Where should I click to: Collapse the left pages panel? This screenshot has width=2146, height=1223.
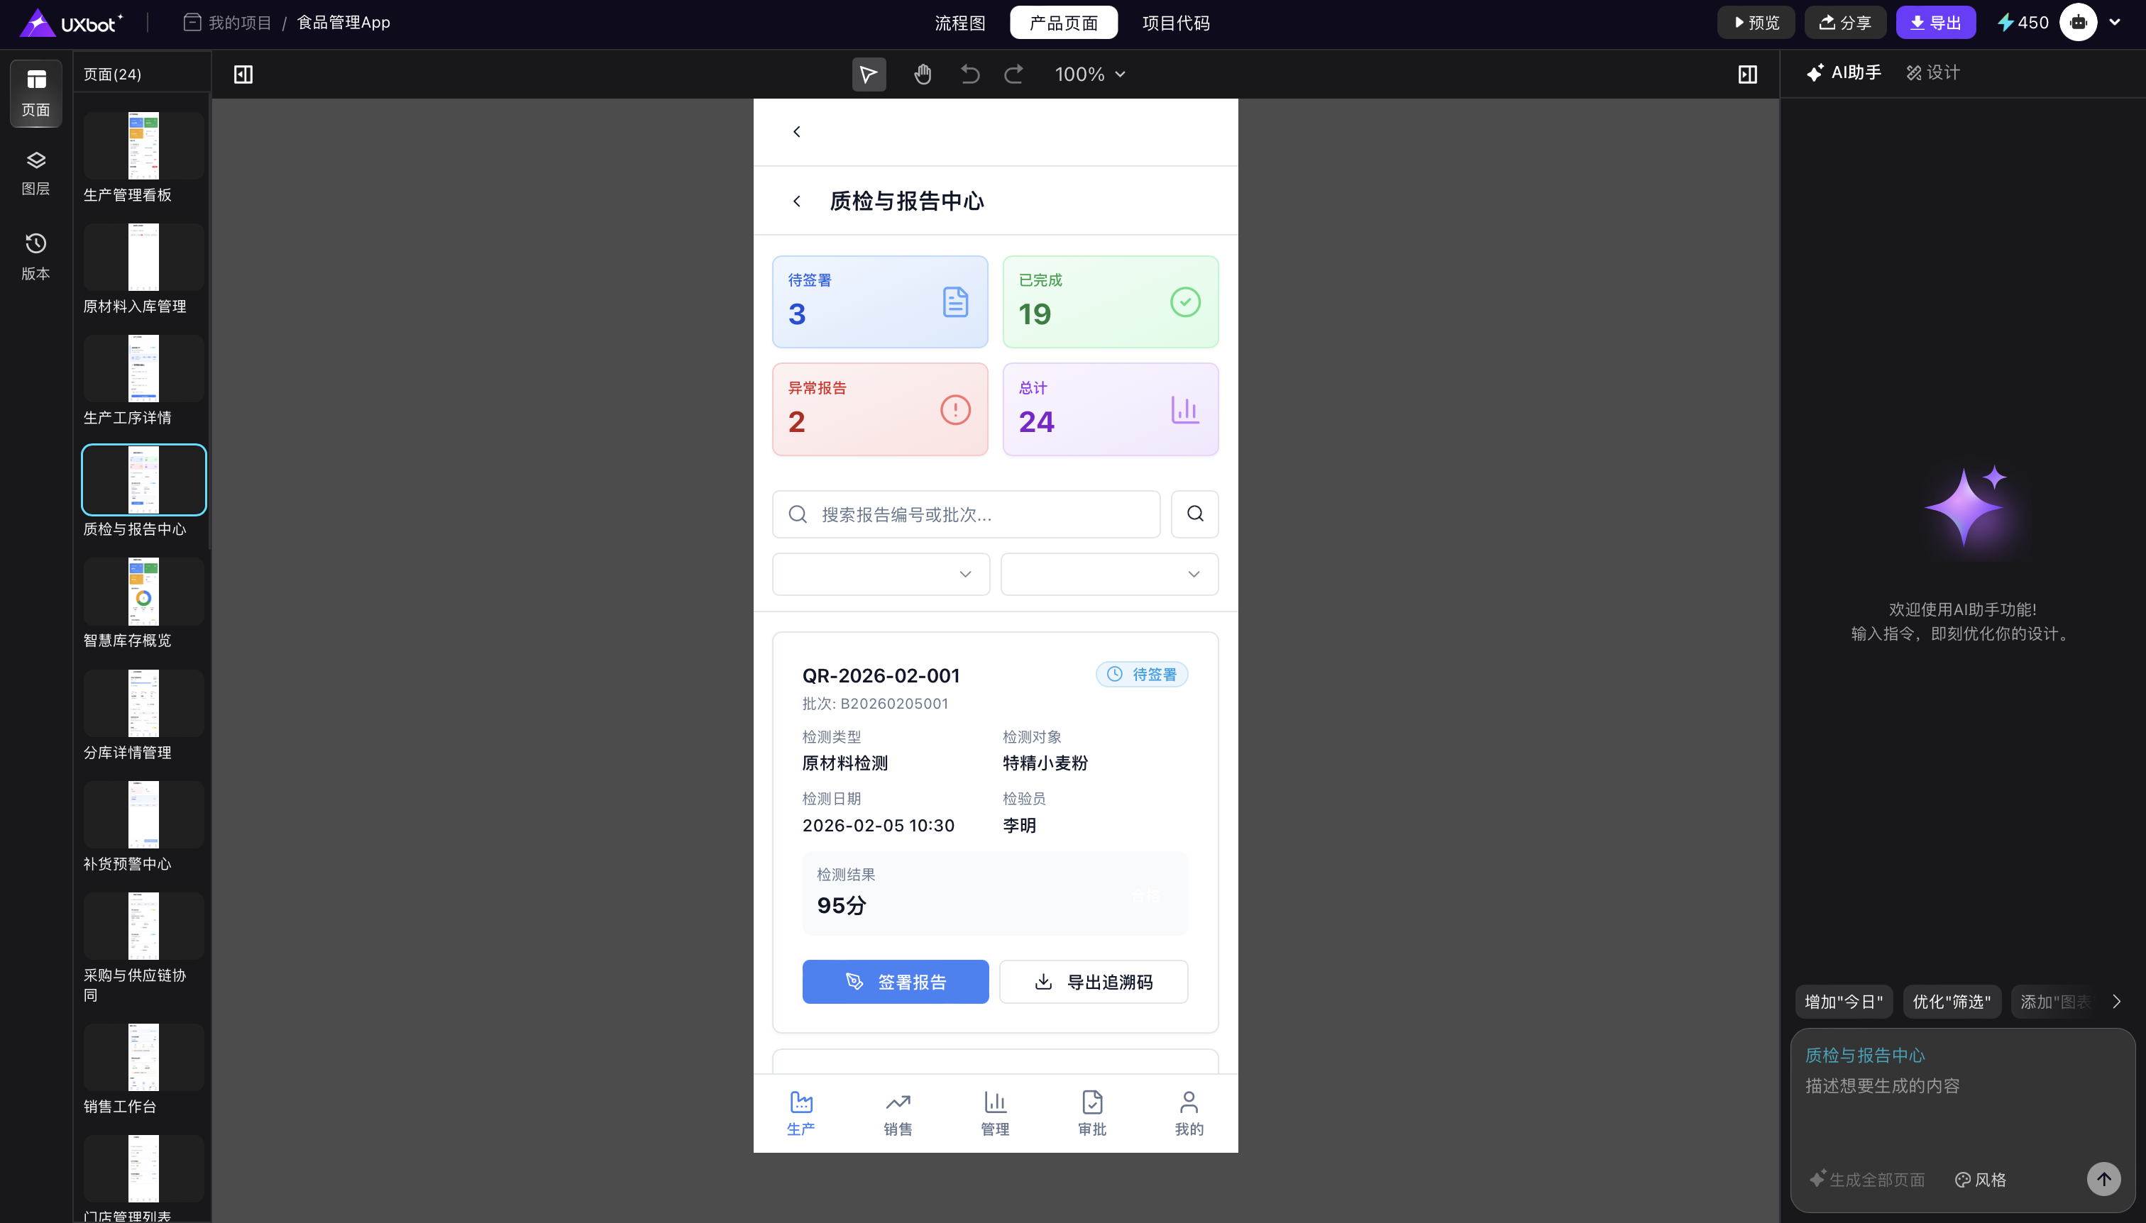[243, 74]
